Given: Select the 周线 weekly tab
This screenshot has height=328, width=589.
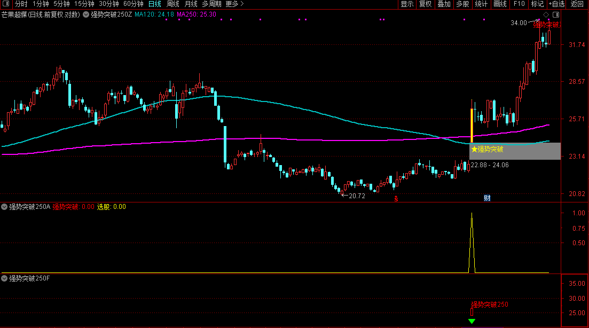Looking at the screenshot, I should (x=173, y=4).
